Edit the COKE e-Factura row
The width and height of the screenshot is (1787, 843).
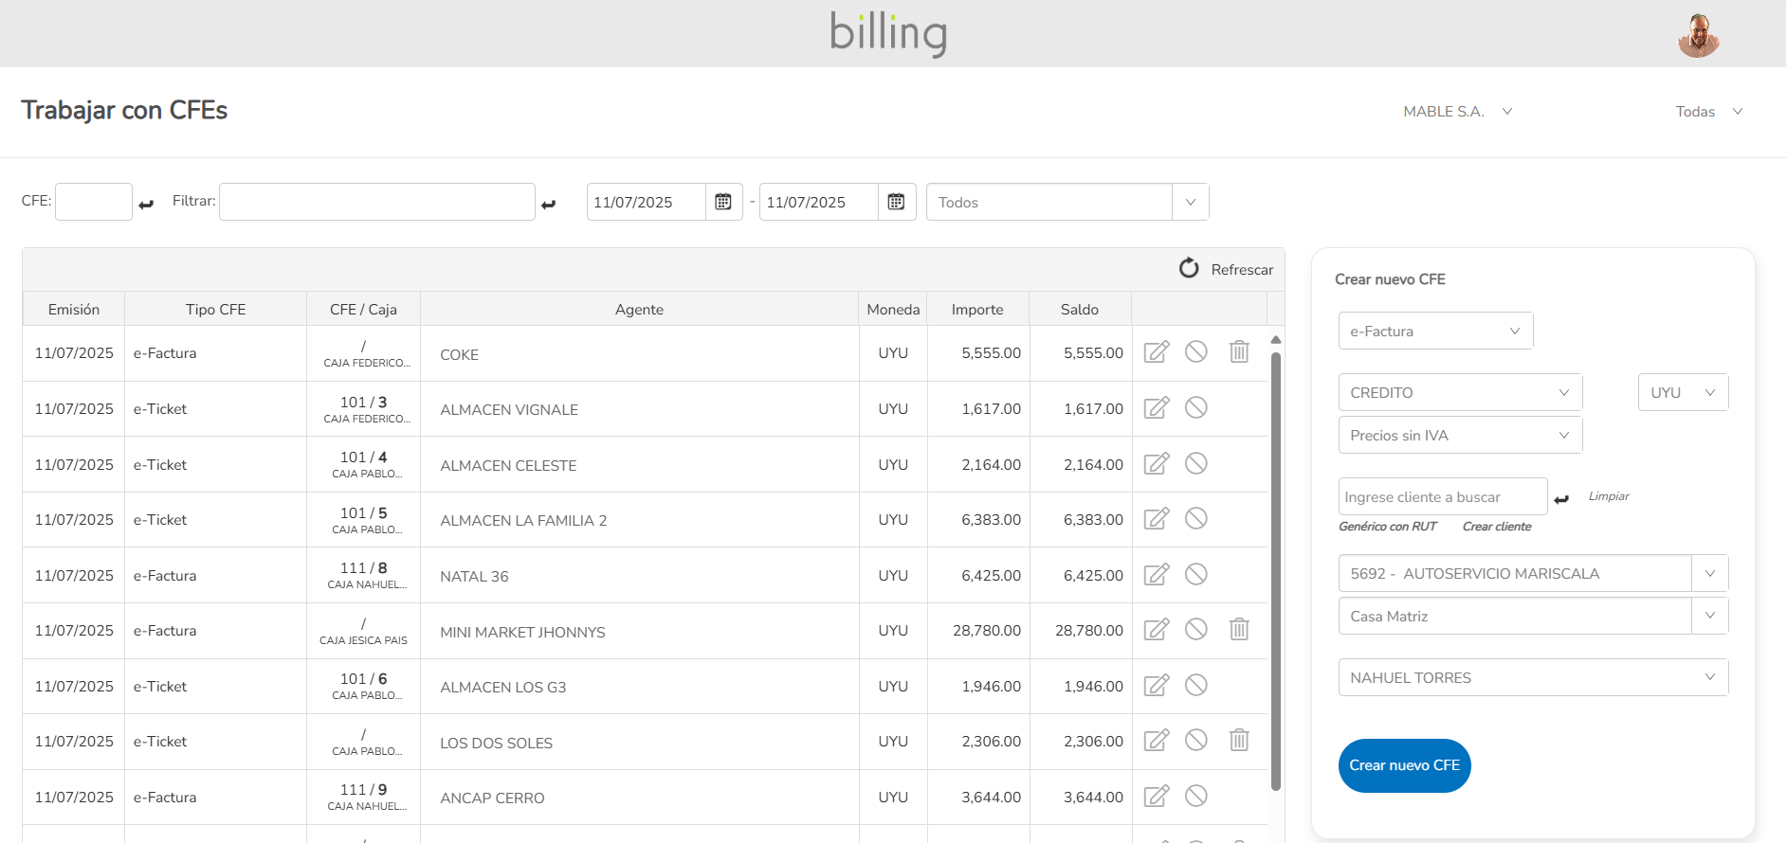pyautogui.click(x=1156, y=352)
